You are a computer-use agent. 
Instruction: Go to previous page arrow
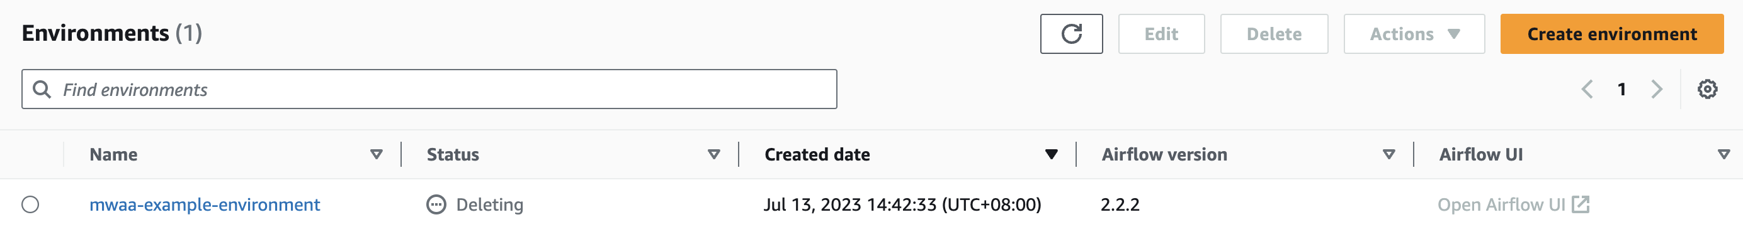click(1587, 89)
